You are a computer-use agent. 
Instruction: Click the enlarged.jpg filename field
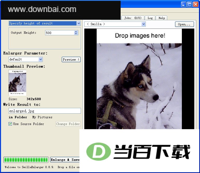[45, 111]
